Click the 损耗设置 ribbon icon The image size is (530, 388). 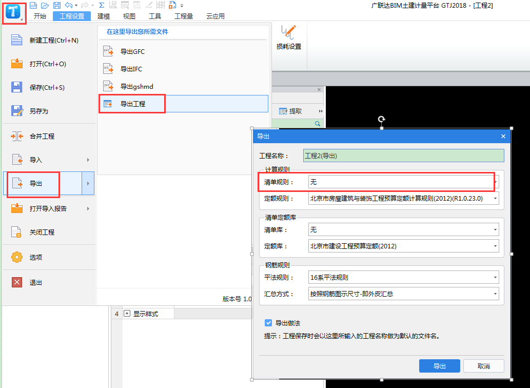click(289, 37)
